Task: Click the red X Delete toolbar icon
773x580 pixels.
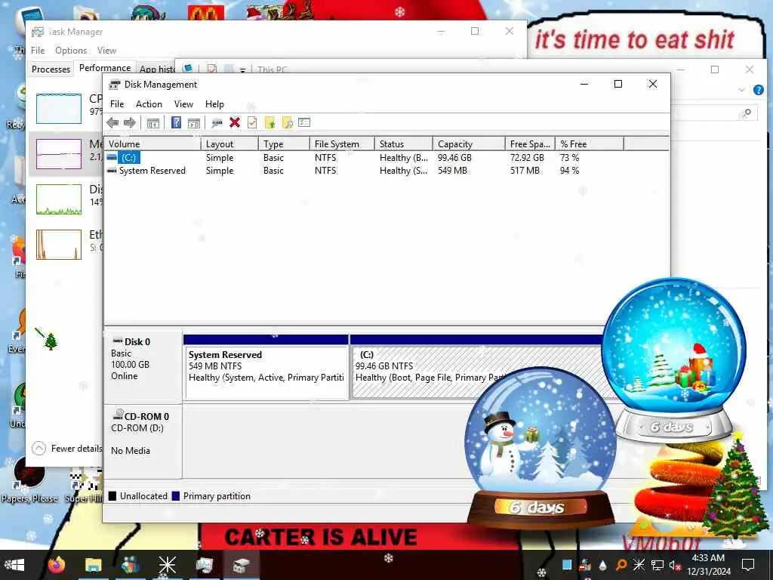Action: [235, 122]
